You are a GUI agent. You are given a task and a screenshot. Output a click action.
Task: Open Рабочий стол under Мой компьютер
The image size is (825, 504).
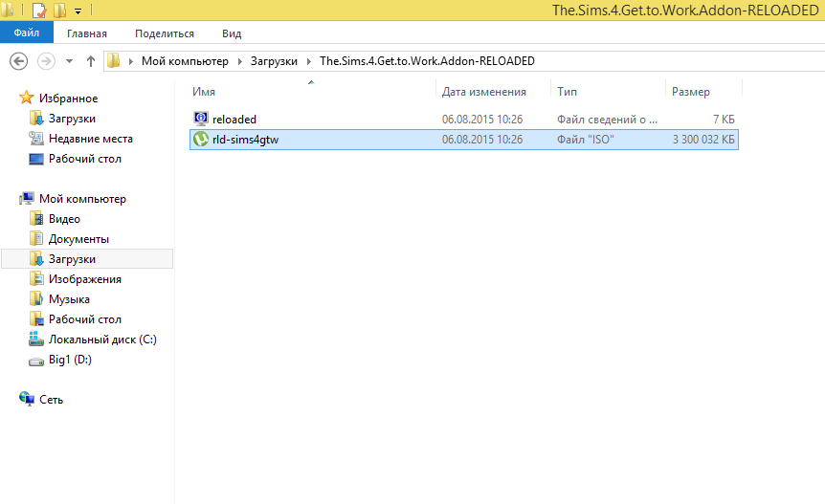click(x=85, y=319)
